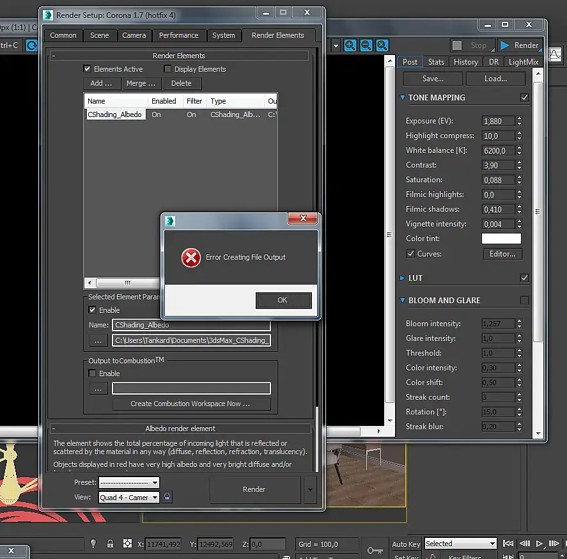This screenshot has height=559, width=567.
Task: Enable the Display Elements checkbox
Action: point(168,69)
